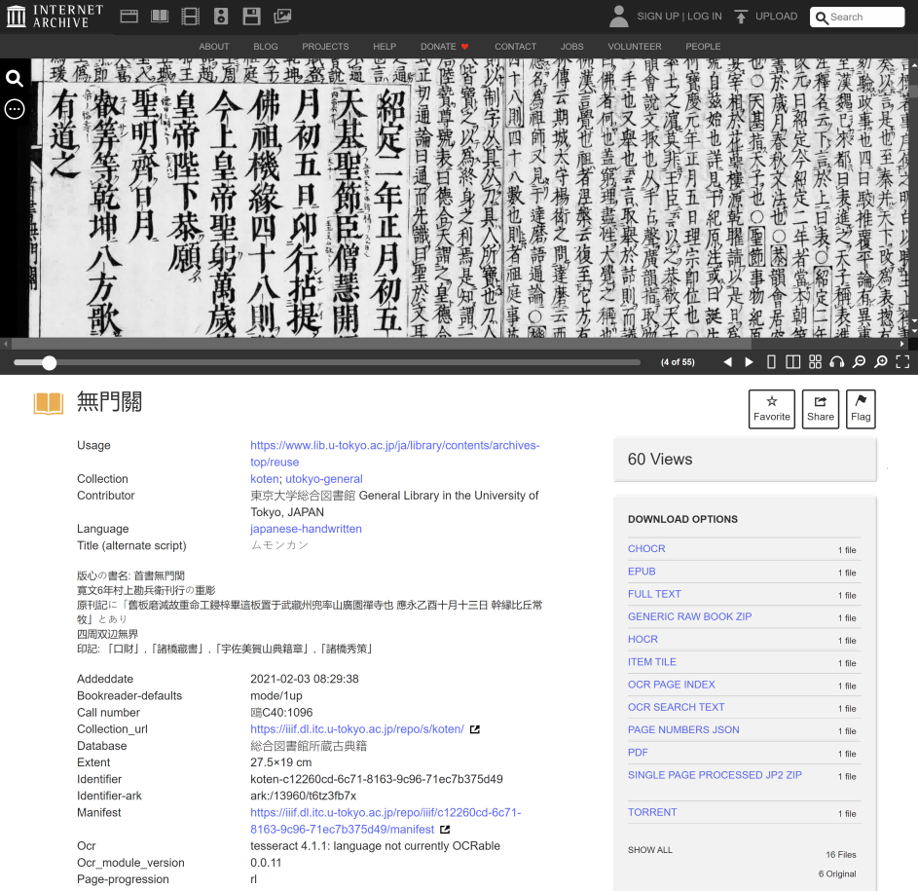Activate read aloud with the headphones icon
Viewport: 918px width, 891px height.
point(836,361)
